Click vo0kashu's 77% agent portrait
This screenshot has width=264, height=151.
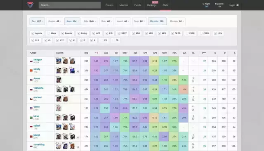tap(59, 90)
